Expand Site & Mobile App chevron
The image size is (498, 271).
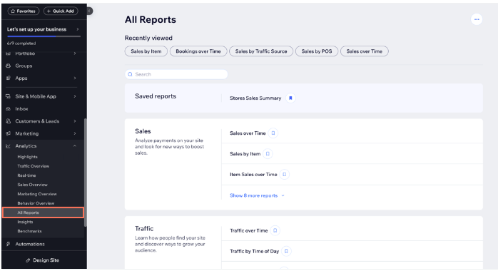pos(75,96)
